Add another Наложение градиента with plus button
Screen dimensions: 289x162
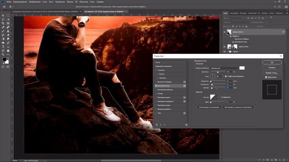tap(185, 101)
